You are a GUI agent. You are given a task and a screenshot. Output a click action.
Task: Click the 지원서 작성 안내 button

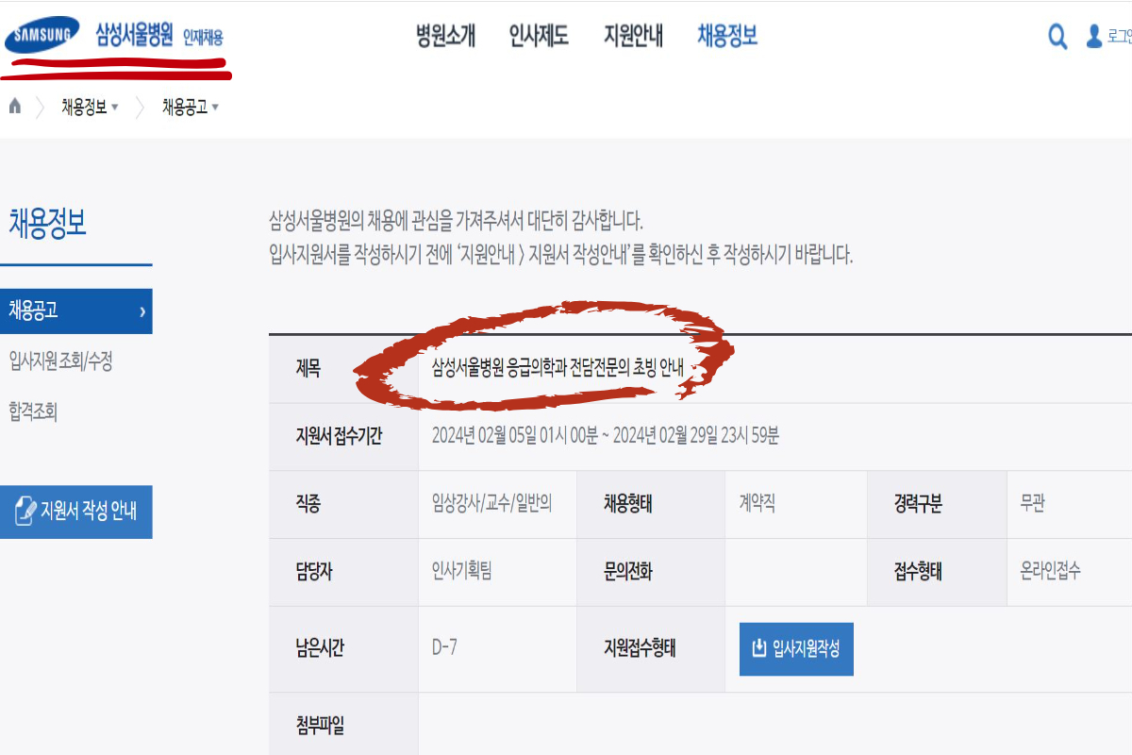pos(75,512)
